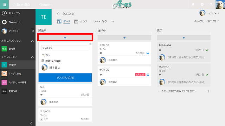This screenshot has width=225, height=126.
Task: Click the green checkmark on タスクテスト
Action: (207, 75)
